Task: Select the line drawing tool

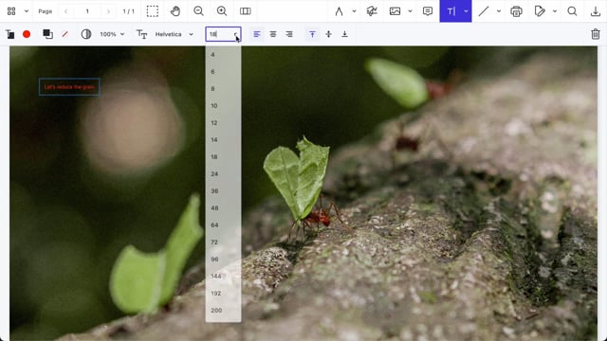Action: (x=484, y=11)
